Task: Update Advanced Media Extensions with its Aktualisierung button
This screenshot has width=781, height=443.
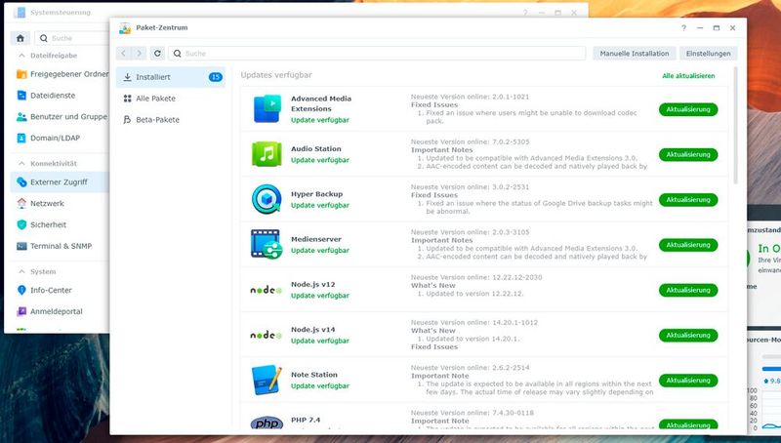Action: (x=688, y=109)
